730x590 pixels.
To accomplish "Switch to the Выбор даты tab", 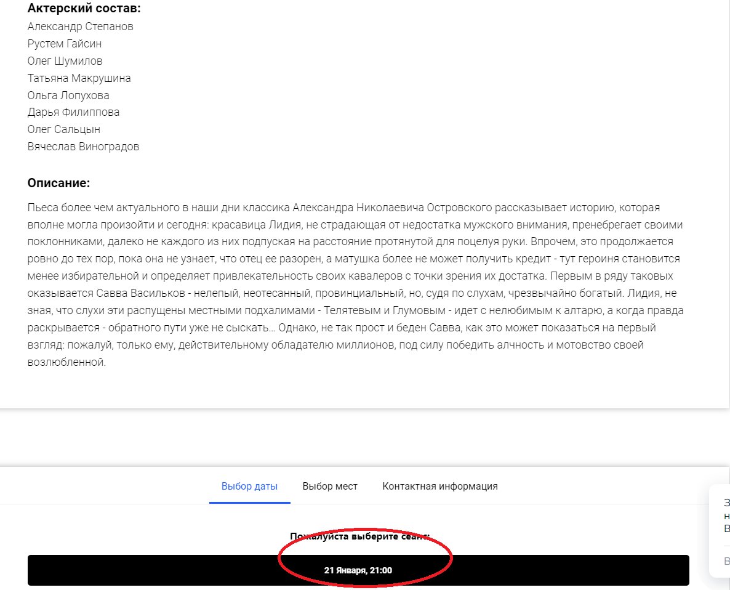I will (x=249, y=486).
